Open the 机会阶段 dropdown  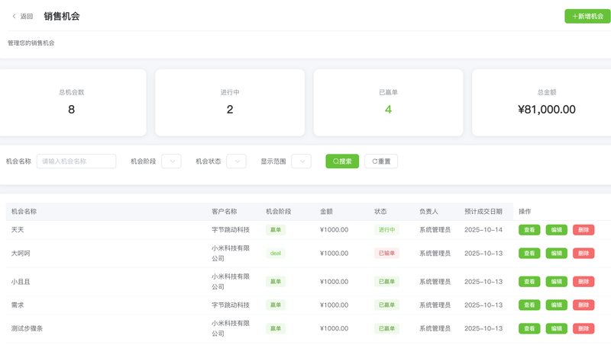pos(171,161)
